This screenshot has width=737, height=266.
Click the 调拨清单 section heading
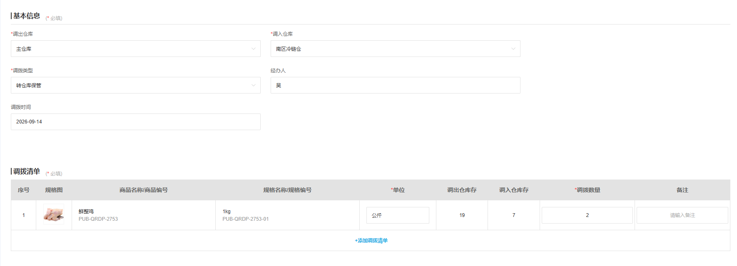(27, 171)
